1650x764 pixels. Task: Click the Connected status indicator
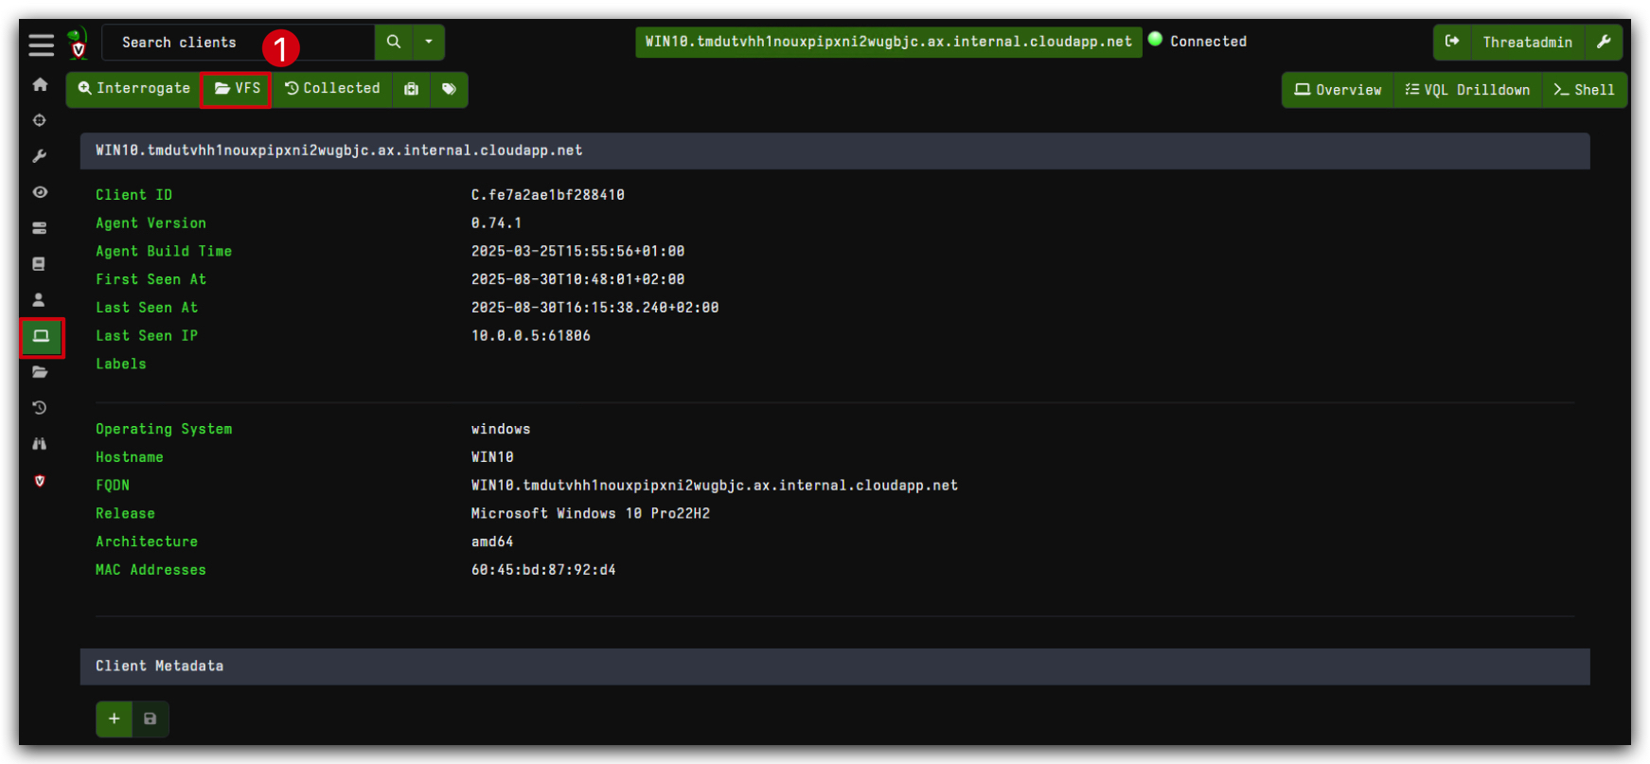click(x=1198, y=41)
